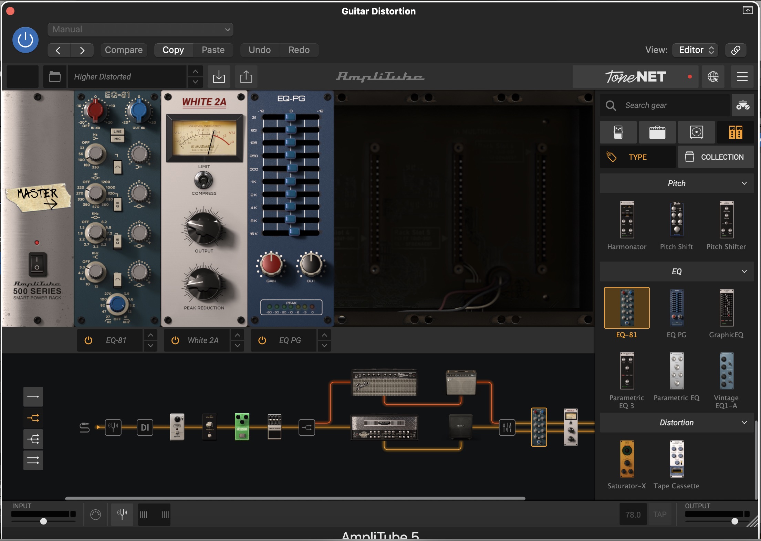Toggle the EQ-81 MIC input button
This screenshot has width=761, height=541.
(x=117, y=139)
